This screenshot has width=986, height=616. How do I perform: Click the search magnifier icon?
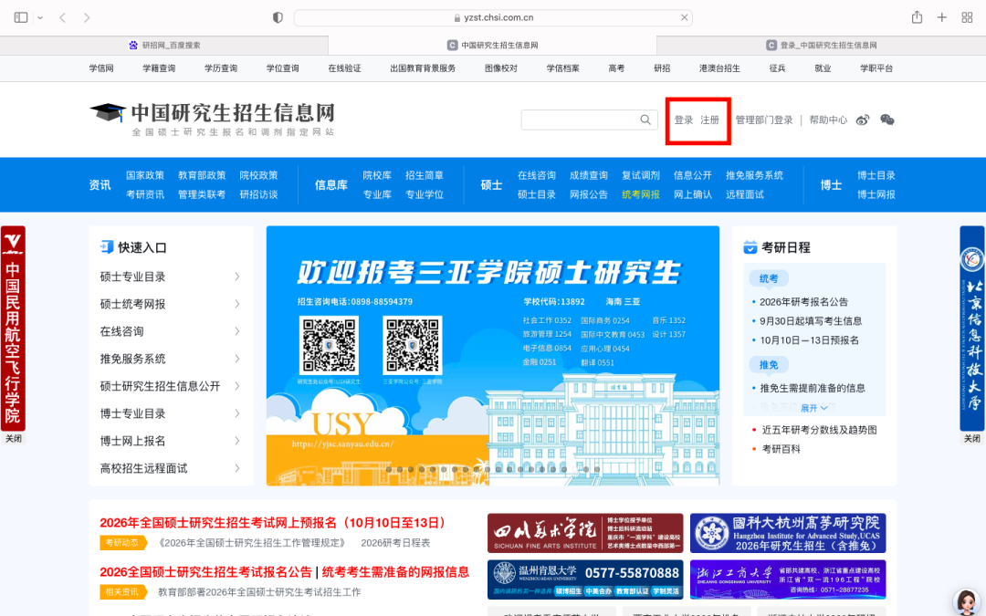(x=645, y=120)
